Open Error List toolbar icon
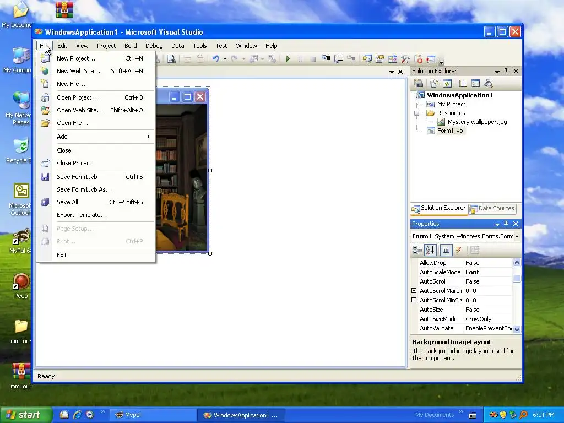The width and height of the screenshot is (564, 423). 418,58
